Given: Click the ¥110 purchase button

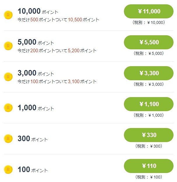Looking at the screenshot, I should point(149,166).
